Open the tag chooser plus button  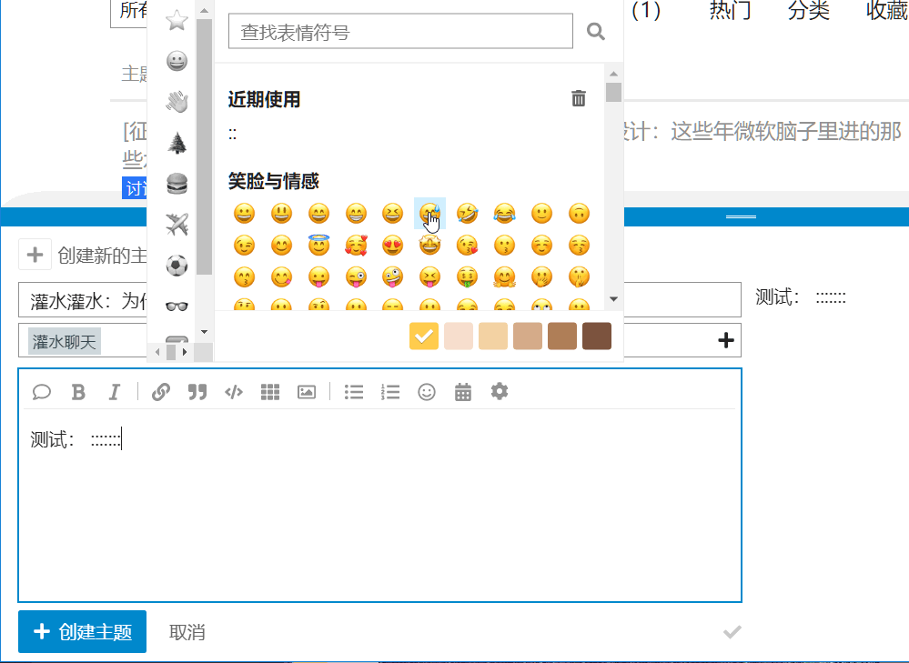pos(726,341)
